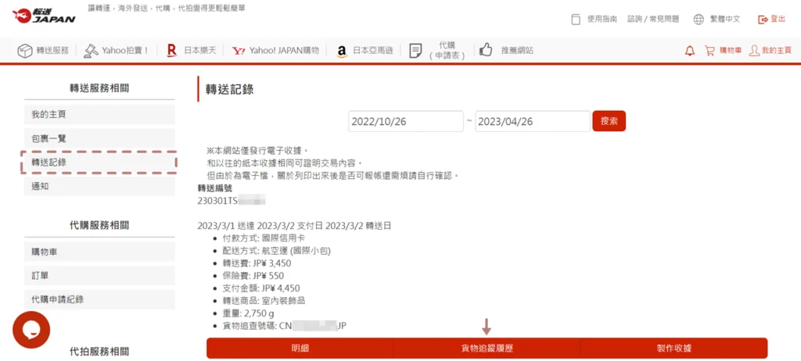Click the 登出 logout icon

tap(763, 20)
